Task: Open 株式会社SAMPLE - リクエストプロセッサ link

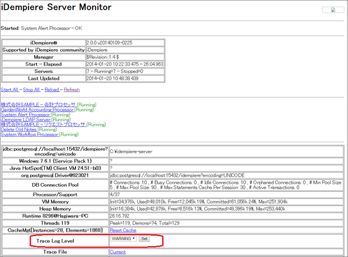Action: click(43, 124)
